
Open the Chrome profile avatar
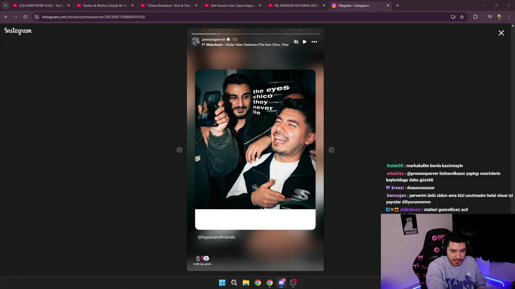(x=499, y=17)
